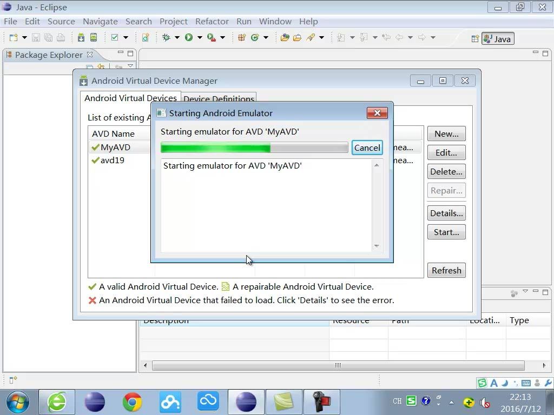Click the Search flashlight toolbar icon
The height and width of the screenshot is (415, 554).
point(311,37)
